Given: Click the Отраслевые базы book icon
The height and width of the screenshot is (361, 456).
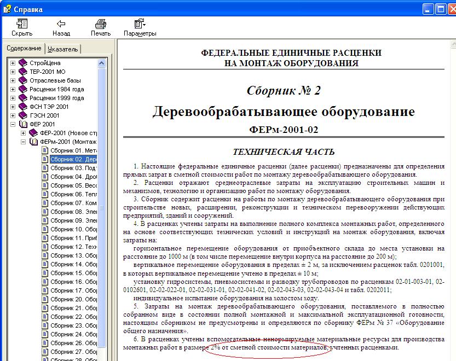Looking at the screenshot, I should coord(23,80).
